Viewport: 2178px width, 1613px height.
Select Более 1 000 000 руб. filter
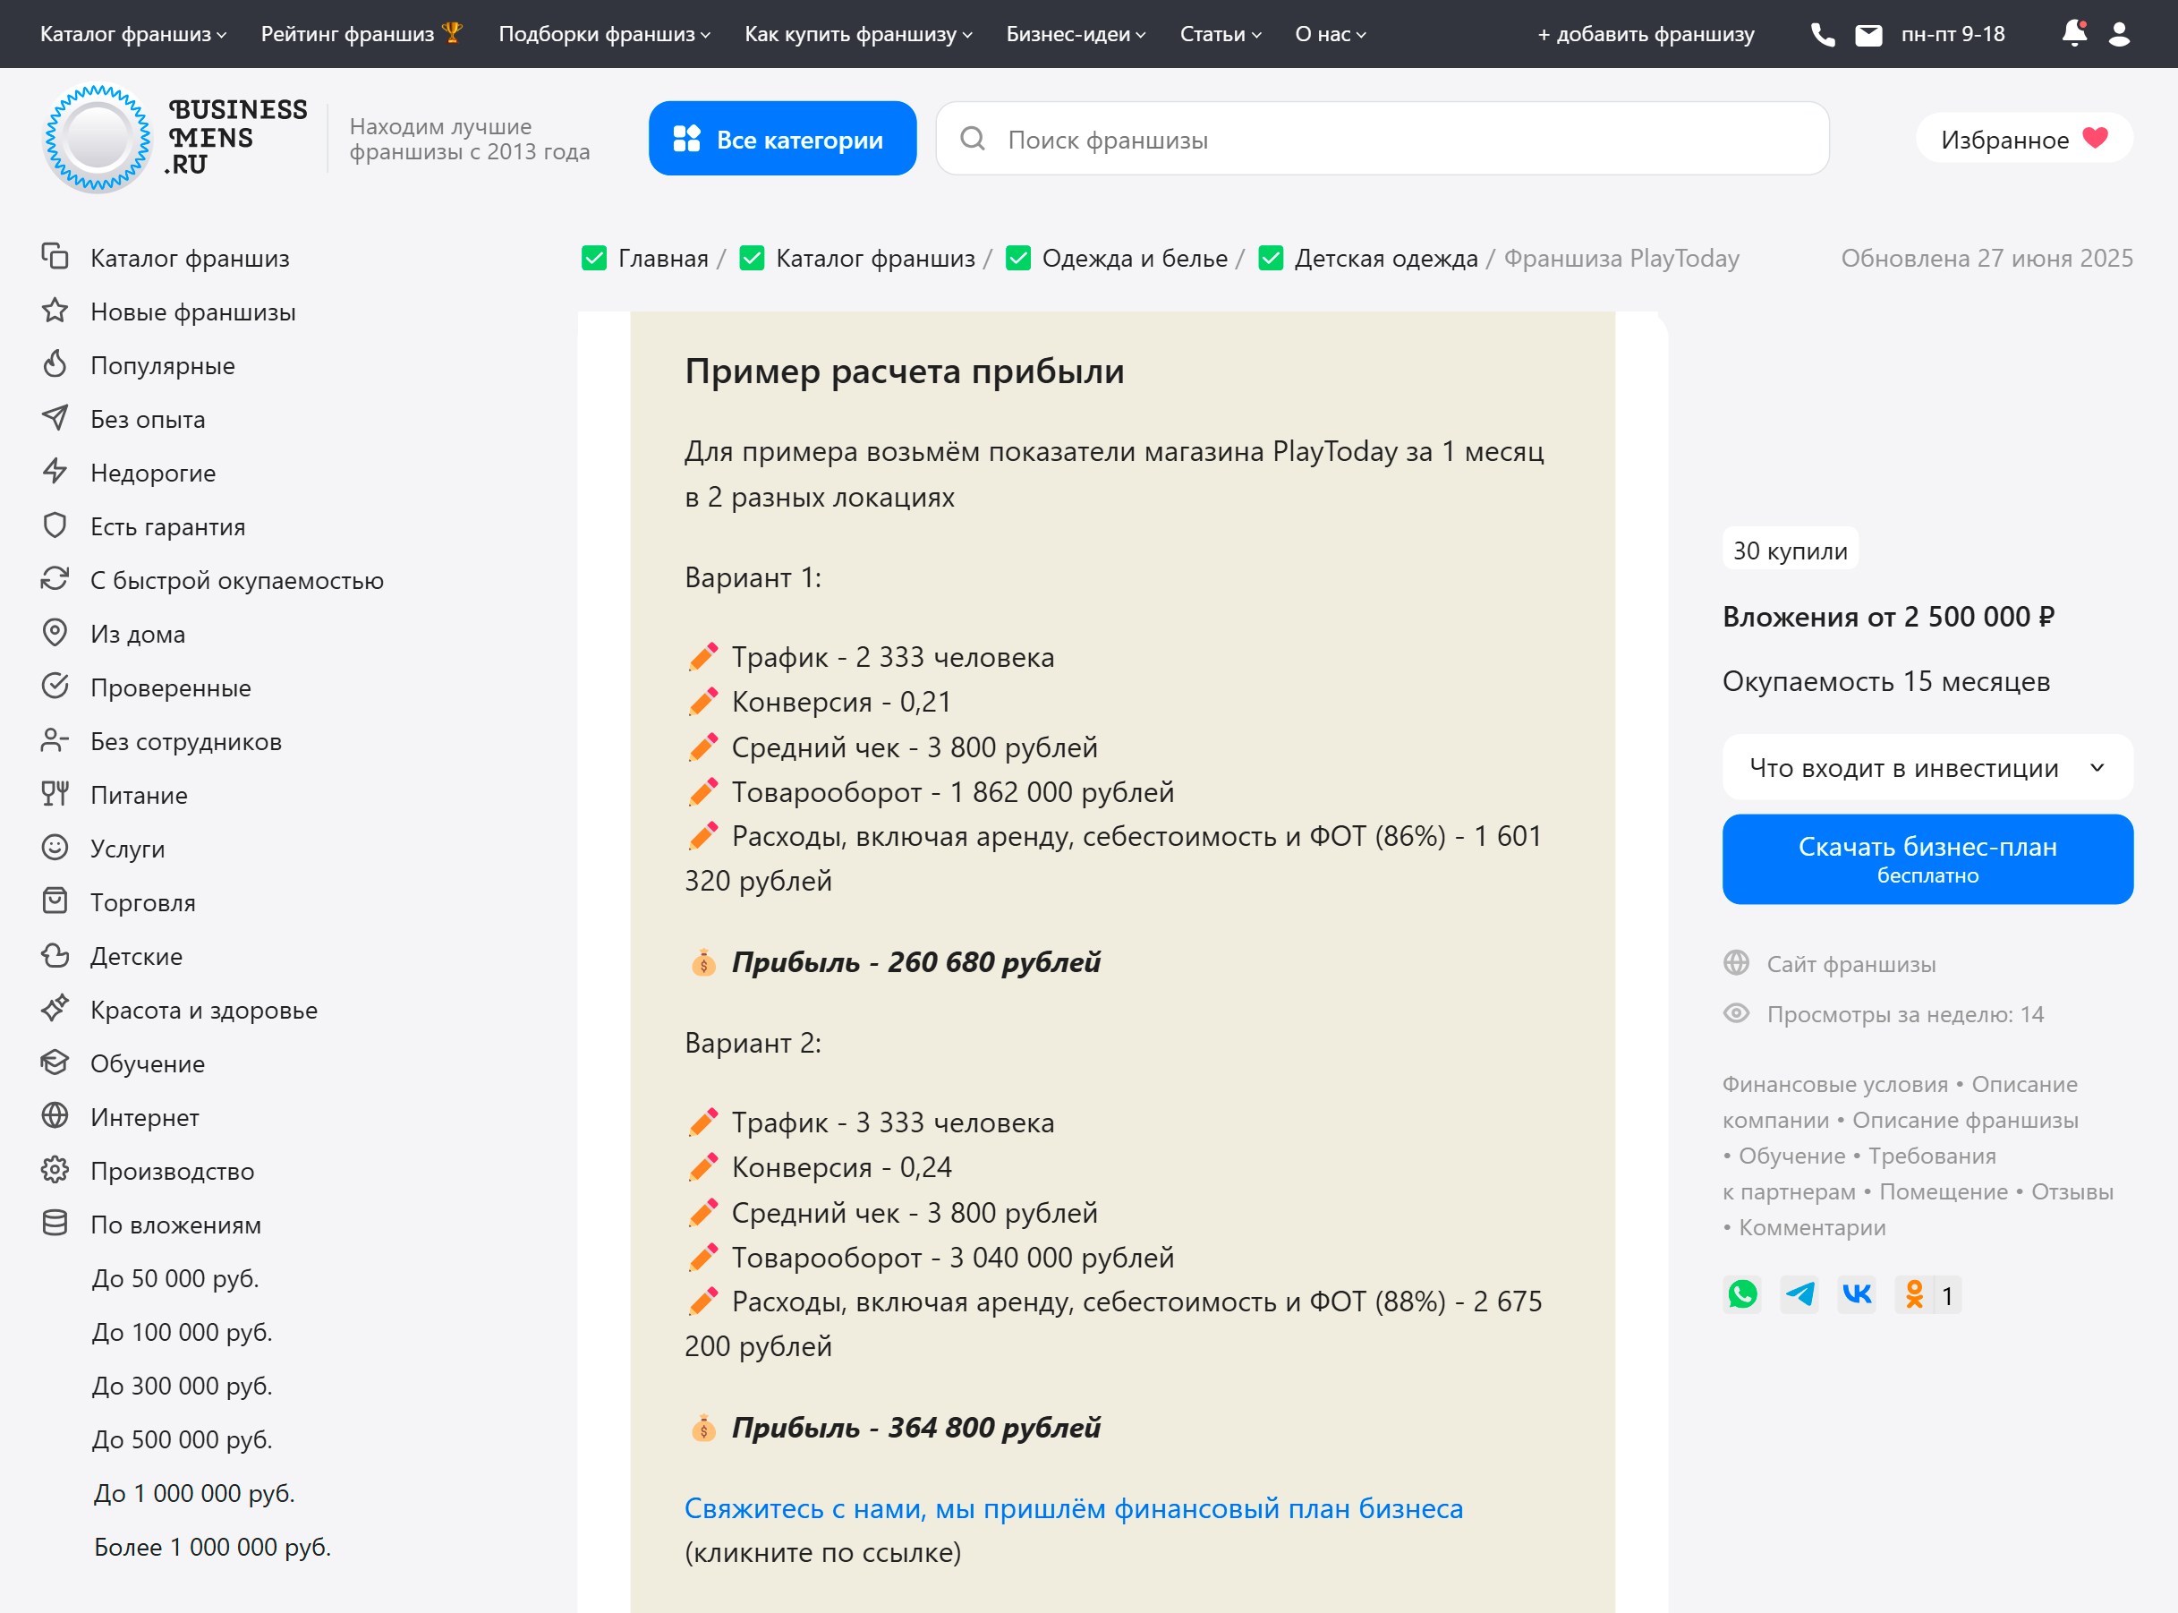click(213, 1547)
